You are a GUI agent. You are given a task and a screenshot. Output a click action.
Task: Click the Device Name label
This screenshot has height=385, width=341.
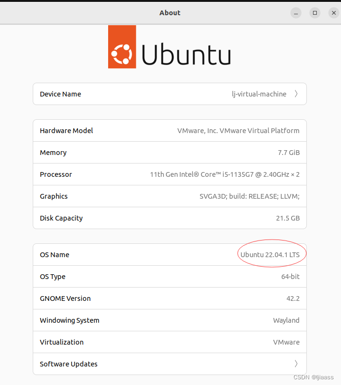click(x=60, y=94)
